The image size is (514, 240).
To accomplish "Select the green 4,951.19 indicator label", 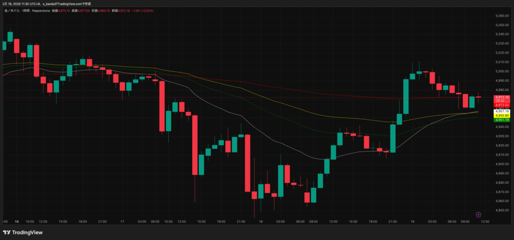I will [501, 120].
